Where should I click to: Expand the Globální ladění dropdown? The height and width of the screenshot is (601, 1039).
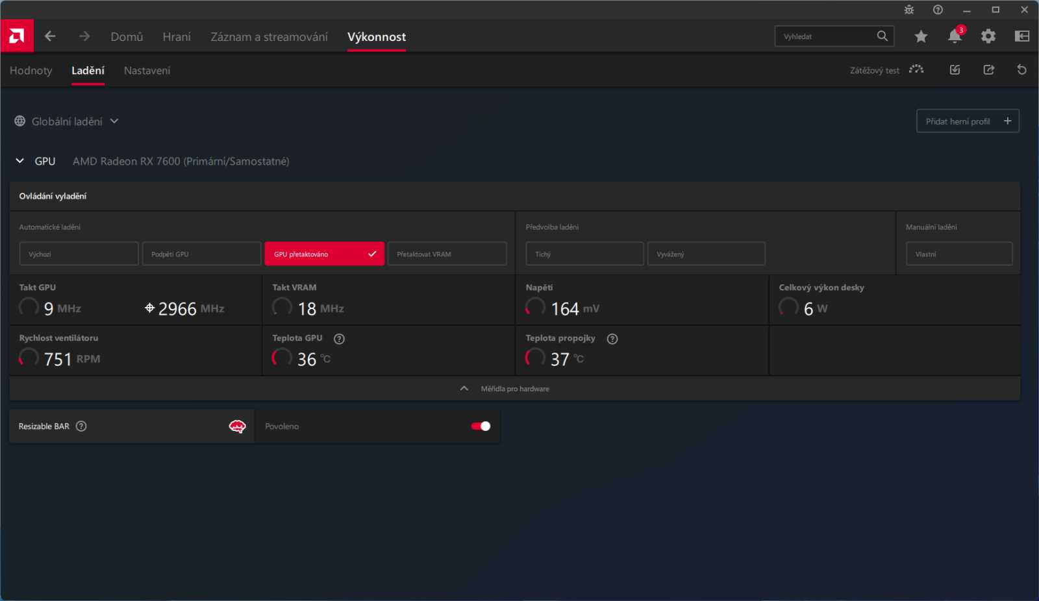114,121
